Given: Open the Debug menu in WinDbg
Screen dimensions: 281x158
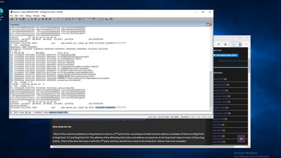Looking at the screenshot, I should pos(28,16).
